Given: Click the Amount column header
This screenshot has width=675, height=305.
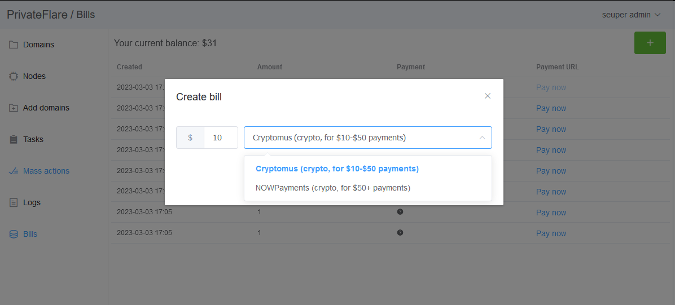Looking at the screenshot, I should 269,67.
